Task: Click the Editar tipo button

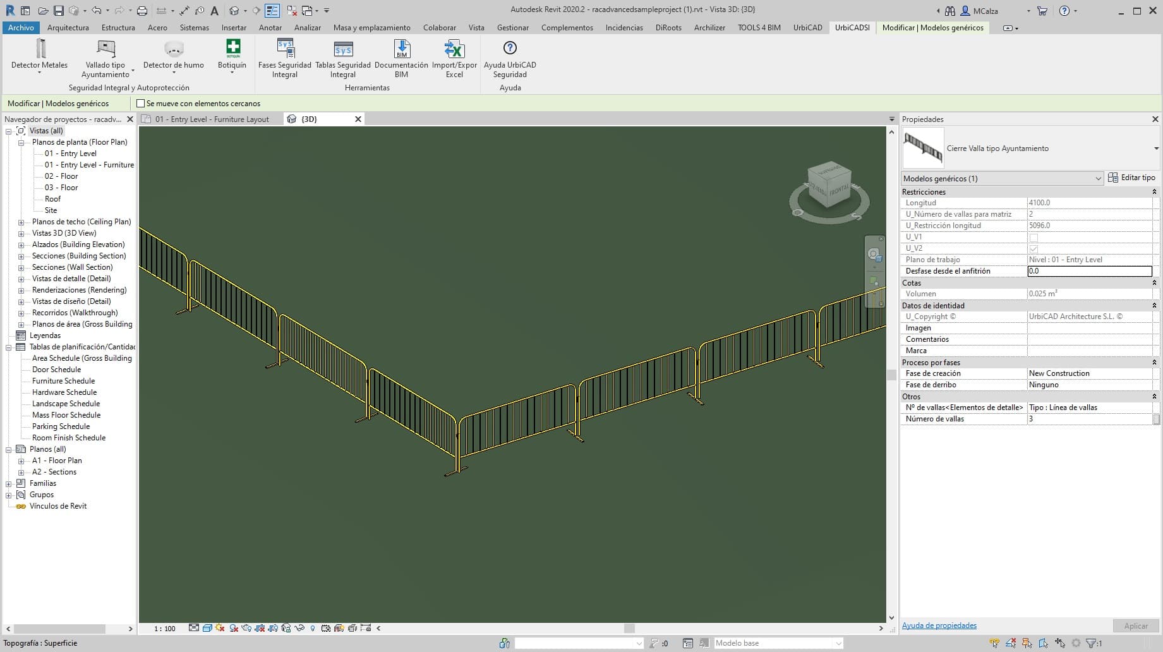Action: (x=1131, y=178)
